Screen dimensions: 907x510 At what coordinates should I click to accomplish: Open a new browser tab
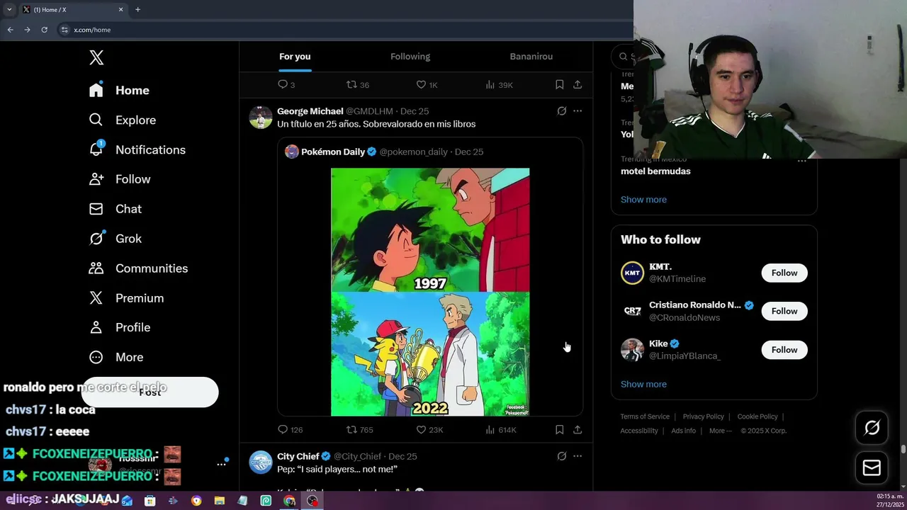coord(137,9)
